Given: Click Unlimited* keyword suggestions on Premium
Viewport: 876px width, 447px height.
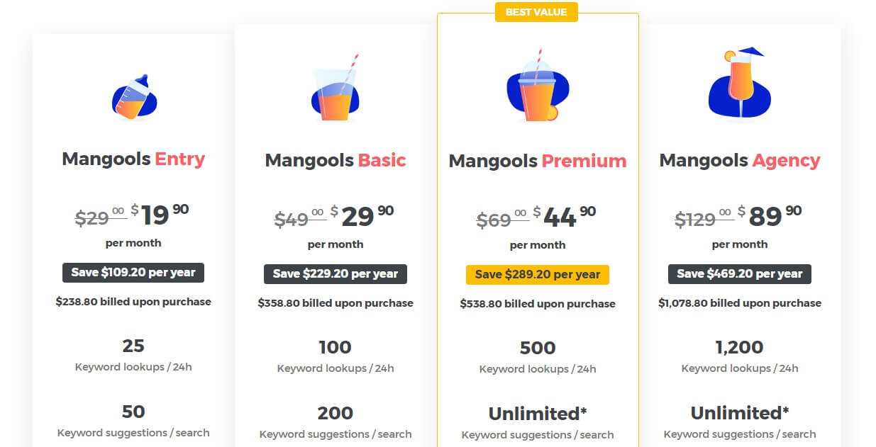Looking at the screenshot, I should click(x=537, y=413).
